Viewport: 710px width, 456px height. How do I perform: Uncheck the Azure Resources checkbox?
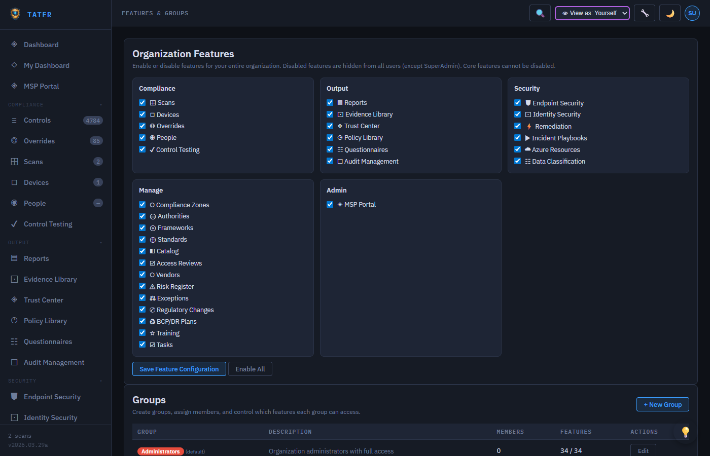click(x=518, y=149)
